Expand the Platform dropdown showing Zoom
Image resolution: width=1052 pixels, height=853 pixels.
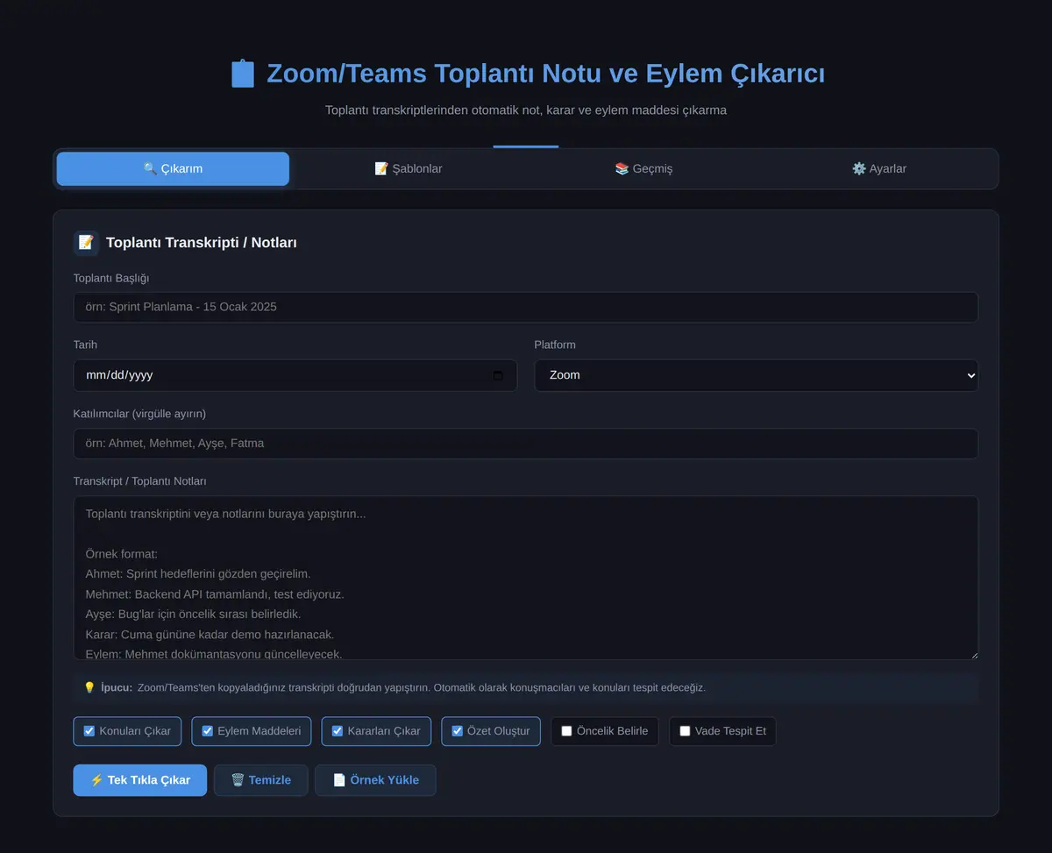757,375
